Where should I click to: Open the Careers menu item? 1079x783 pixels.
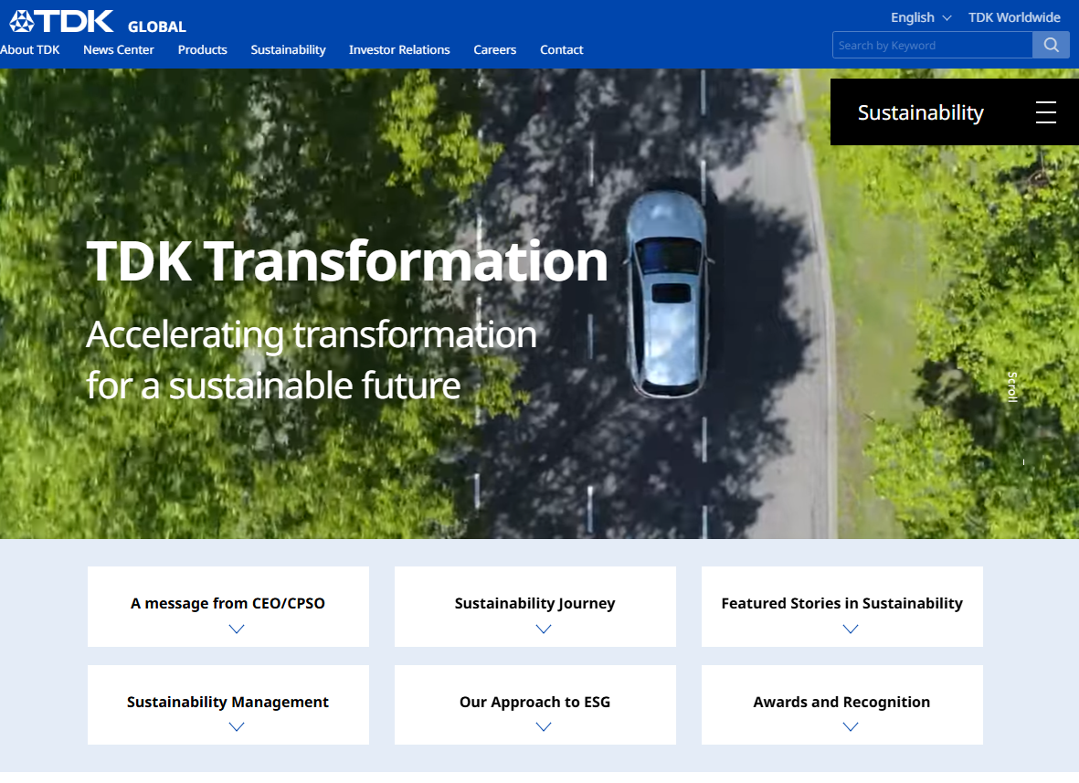495,49
